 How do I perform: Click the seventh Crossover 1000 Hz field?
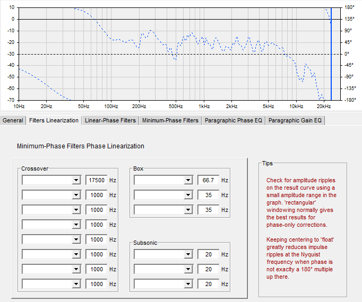[96, 269]
